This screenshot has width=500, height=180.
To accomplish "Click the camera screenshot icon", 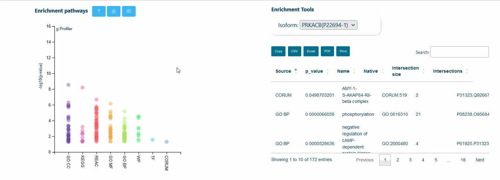I will [x=129, y=11].
